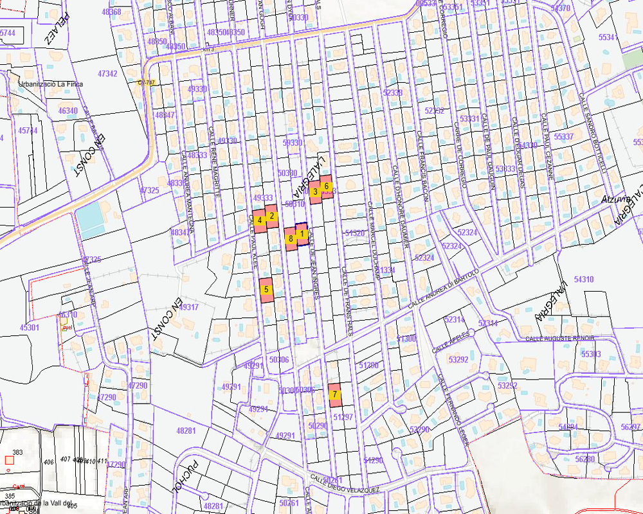The height and width of the screenshot is (514, 643).
Task: Select parcel block label 54310
Action: [583, 279]
